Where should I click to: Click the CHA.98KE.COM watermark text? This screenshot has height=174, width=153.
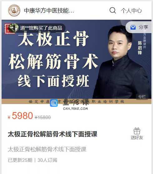tap(76, 109)
